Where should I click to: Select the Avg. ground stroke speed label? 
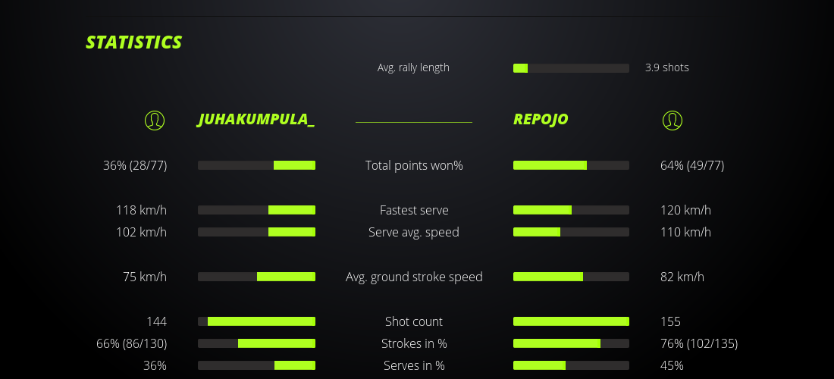(414, 277)
